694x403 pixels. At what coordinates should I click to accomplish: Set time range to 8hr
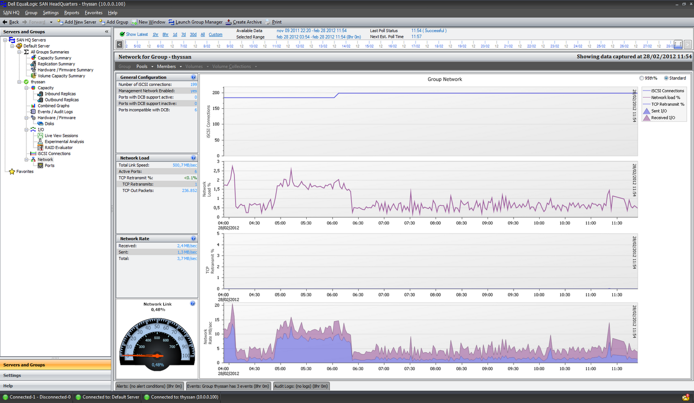tap(165, 34)
